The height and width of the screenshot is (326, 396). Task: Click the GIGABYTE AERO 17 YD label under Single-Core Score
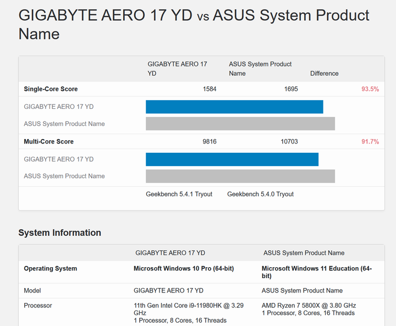tap(59, 107)
